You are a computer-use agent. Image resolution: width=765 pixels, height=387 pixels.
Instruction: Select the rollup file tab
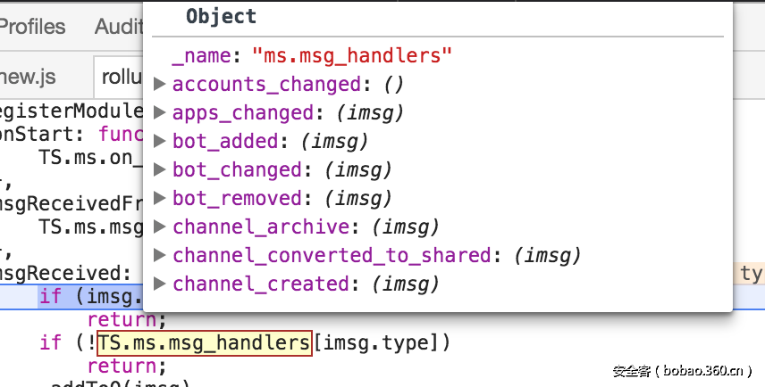pos(122,77)
